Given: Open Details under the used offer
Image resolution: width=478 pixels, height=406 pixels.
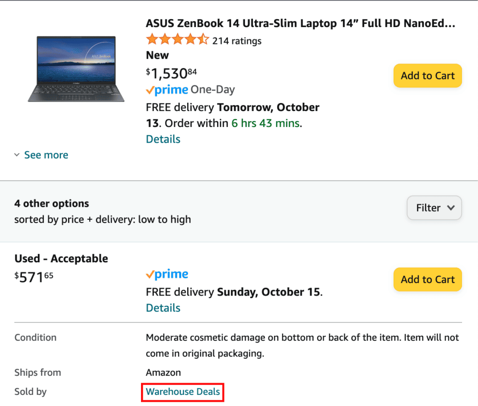Looking at the screenshot, I should [162, 308].
